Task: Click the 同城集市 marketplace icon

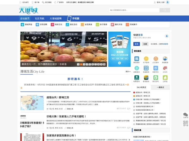Action: pyautogui.click(x=127, y=25)
